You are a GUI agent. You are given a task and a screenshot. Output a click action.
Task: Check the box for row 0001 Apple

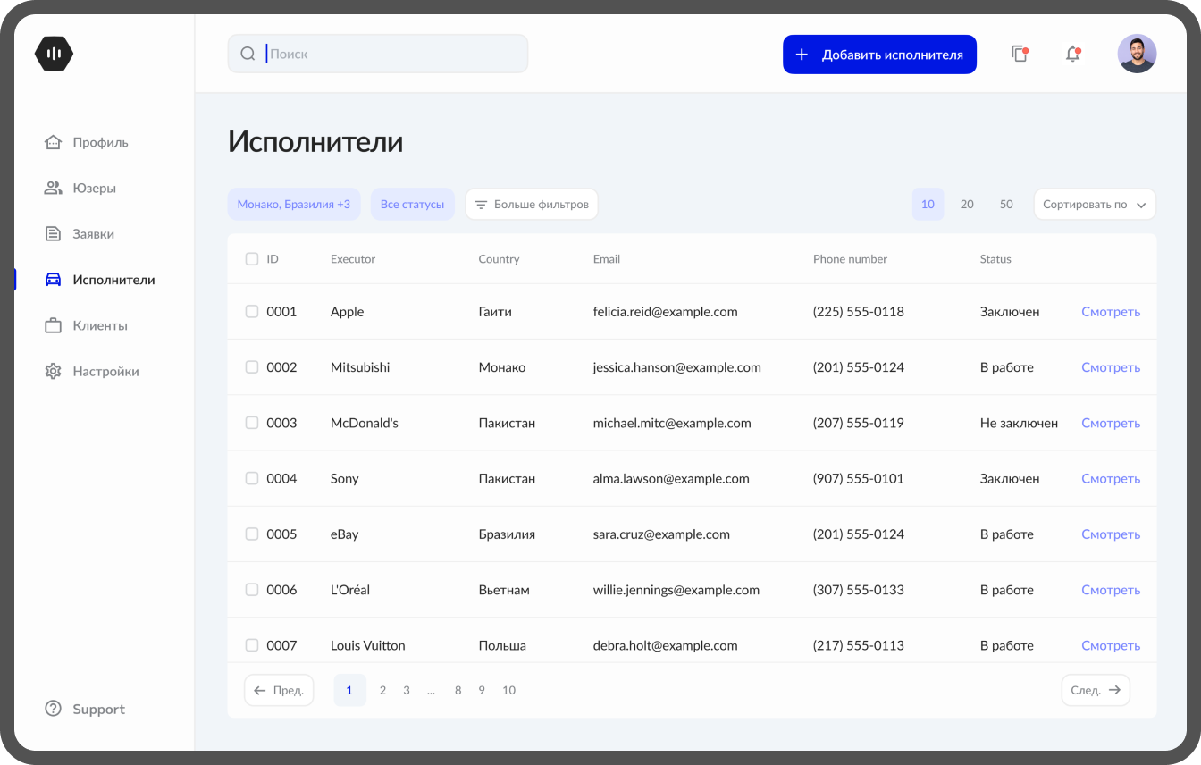tap(252, 312)
